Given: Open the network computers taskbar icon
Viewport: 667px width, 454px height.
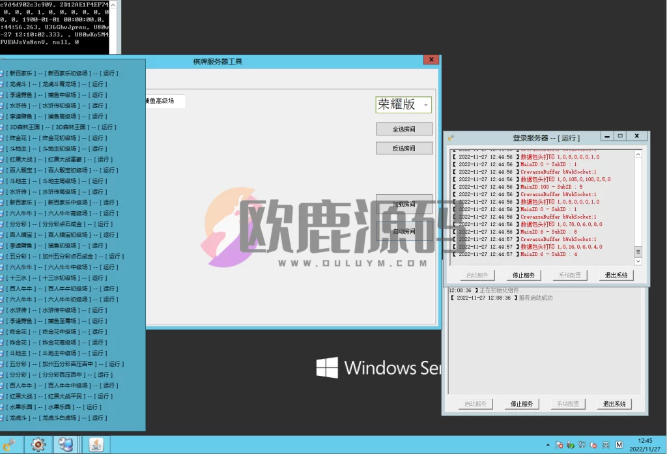Looking at the screenshot, I should pyautogui.click(x=66, y=444).
